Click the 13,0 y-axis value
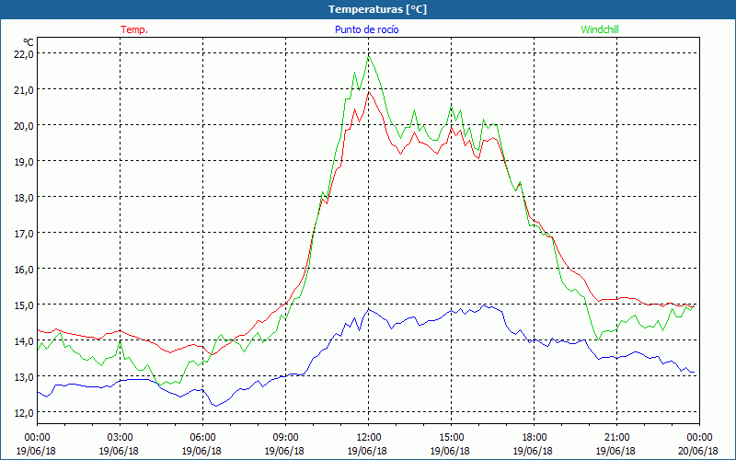Viewport: 736px width, 460px height. coord(25,376)
